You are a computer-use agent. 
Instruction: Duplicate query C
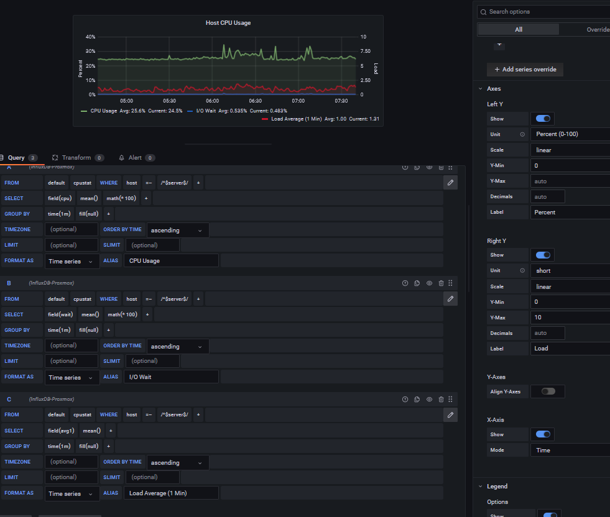417,399
